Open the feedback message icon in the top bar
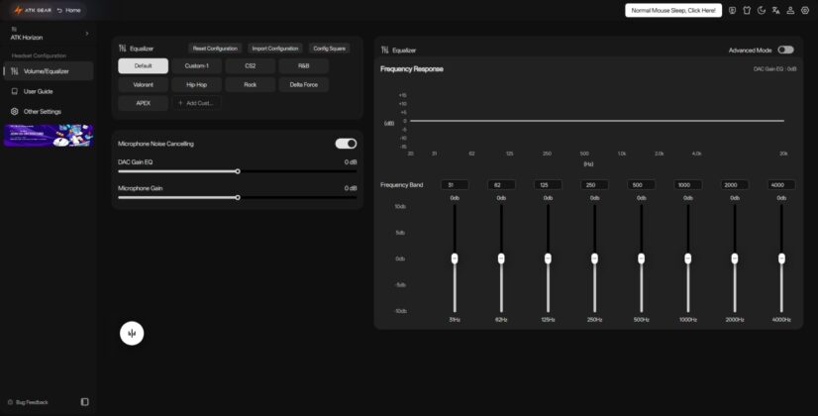 pyautogui.click(x=733, y=11)
